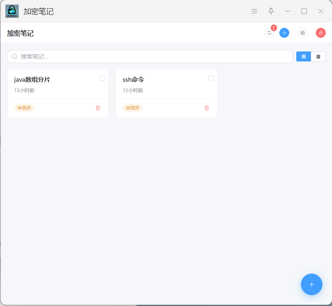Open the java数组分片 note
Screen dimensions: 332x306
tap(32, 80)
